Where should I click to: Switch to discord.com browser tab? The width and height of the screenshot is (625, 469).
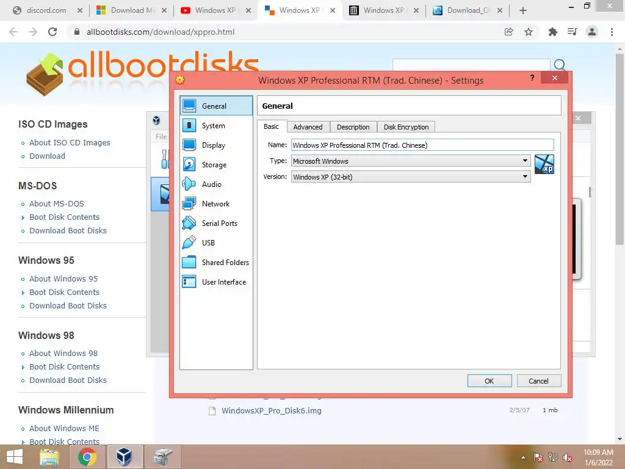point(46,10)
